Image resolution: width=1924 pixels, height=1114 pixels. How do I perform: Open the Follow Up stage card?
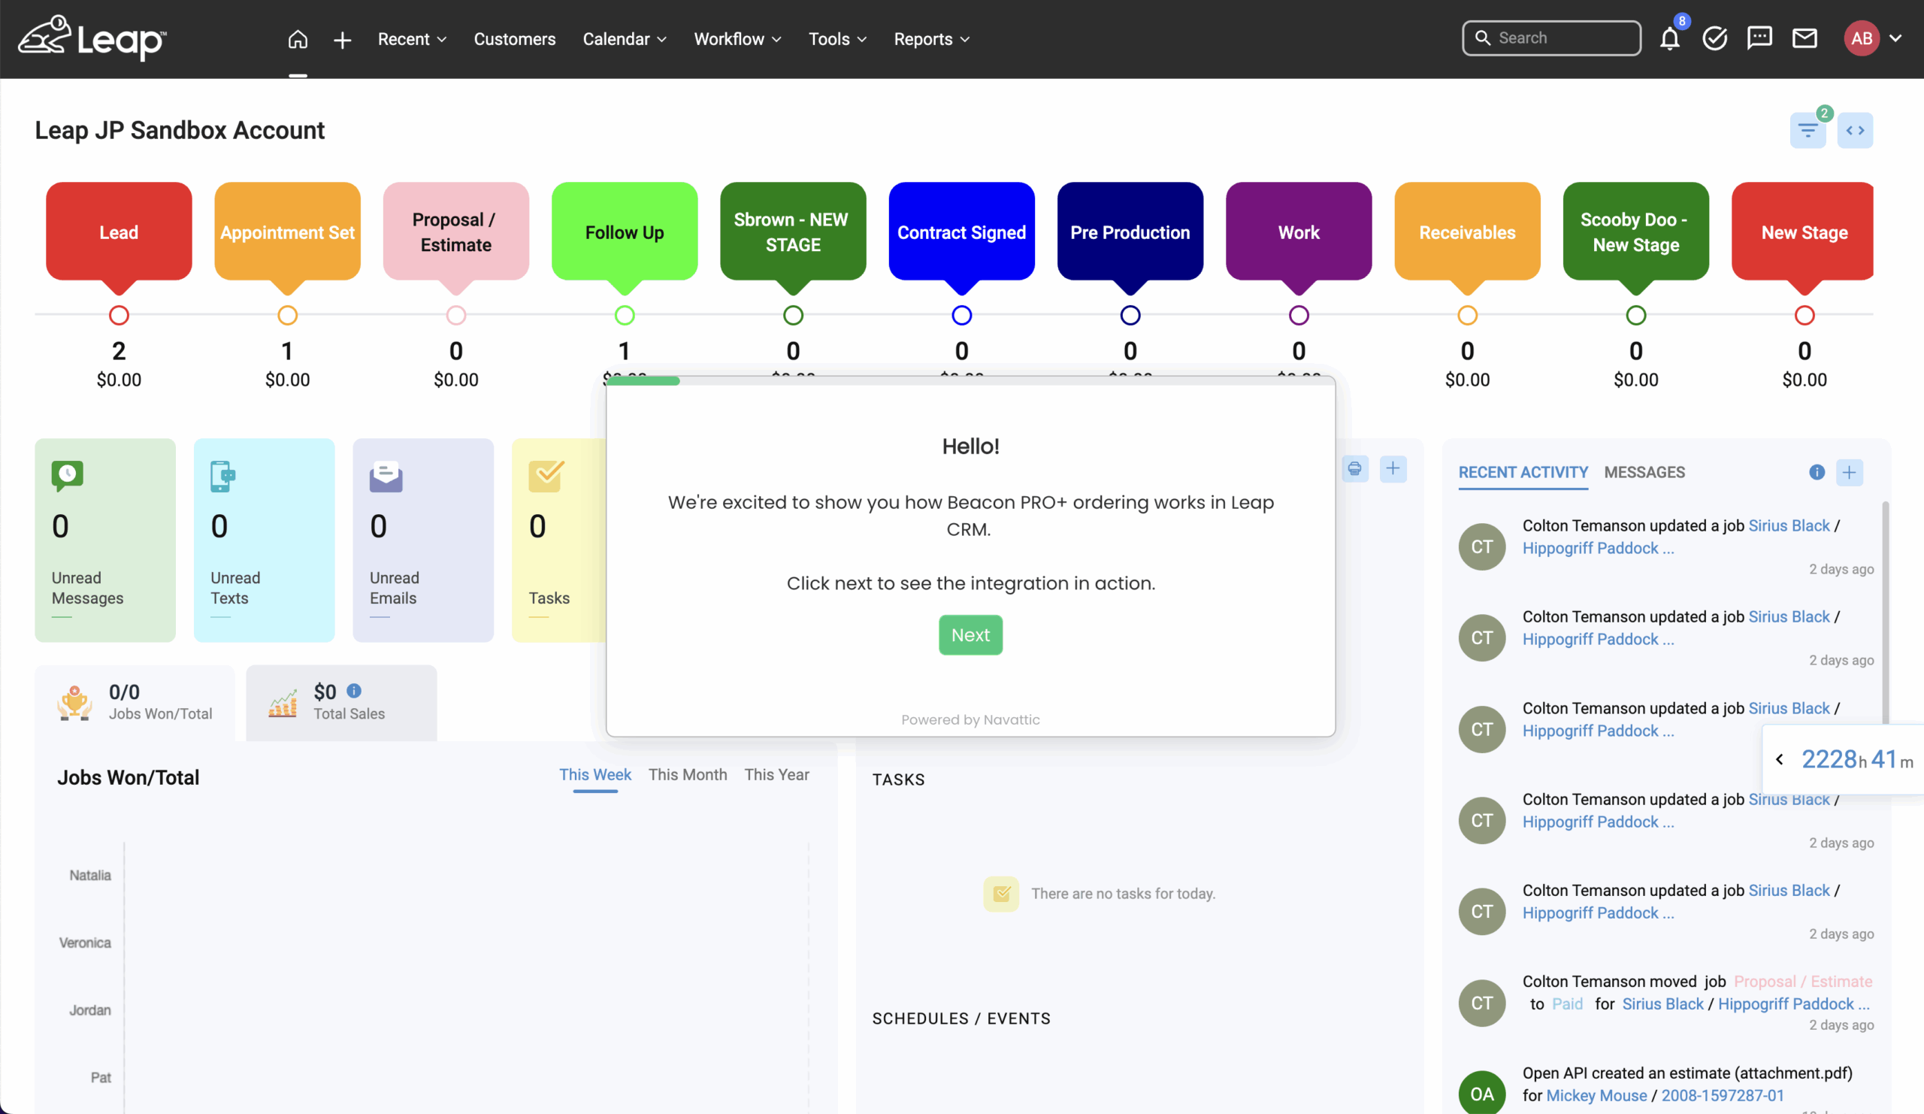(625, 232)
